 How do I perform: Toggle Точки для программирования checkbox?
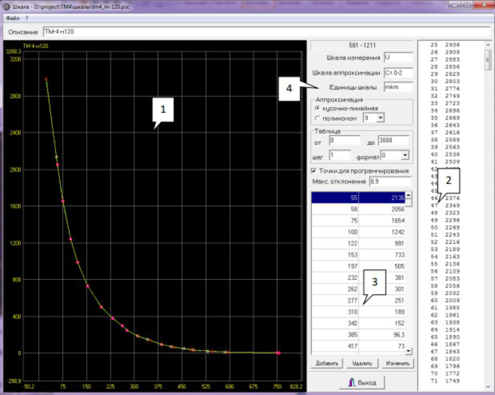pos(314,171)
